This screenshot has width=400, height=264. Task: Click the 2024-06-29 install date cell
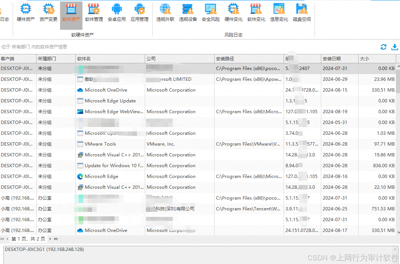point(335,79)
